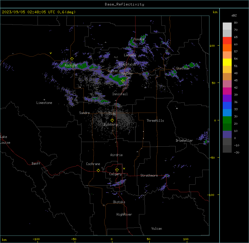Click the white plus marker north of Drumheller

177,108
